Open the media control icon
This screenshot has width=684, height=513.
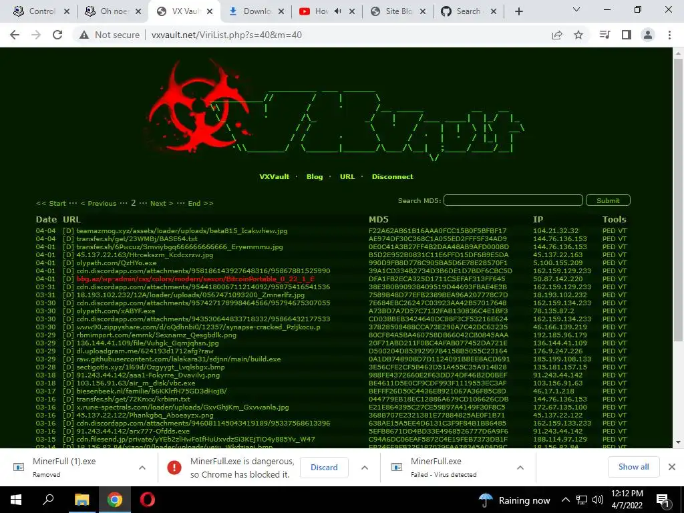(605, 35)
